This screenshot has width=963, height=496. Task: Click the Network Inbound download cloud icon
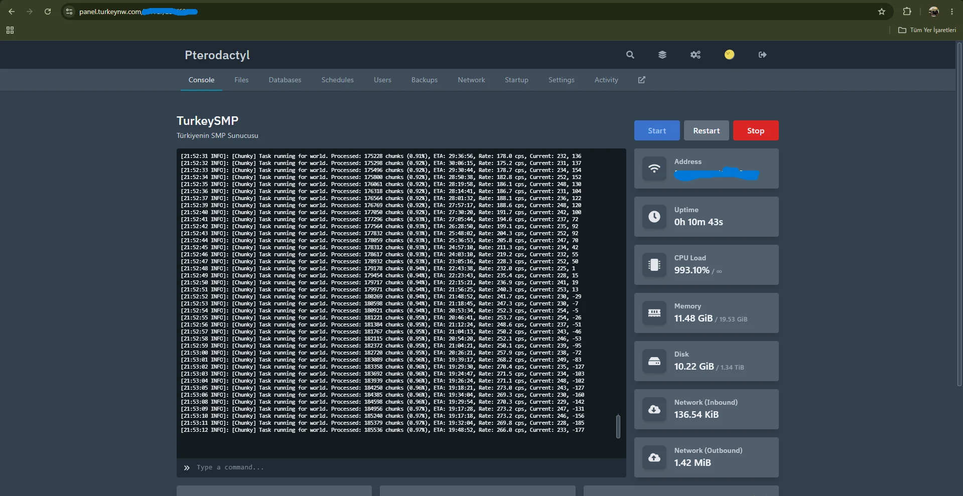(x=654, y=409)
